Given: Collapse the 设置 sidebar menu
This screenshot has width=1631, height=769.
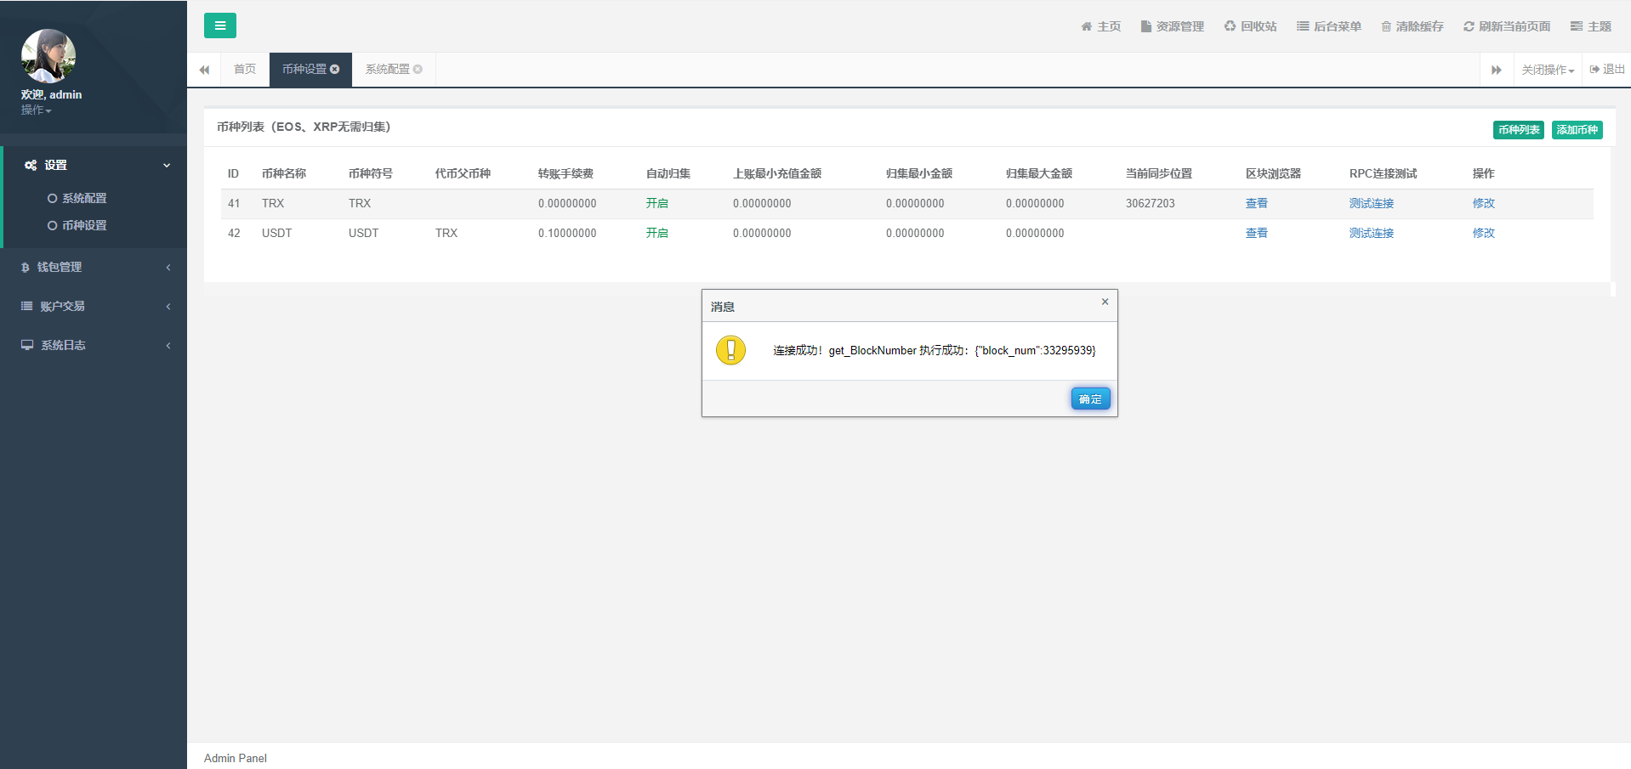Looking at the screenshot, I should coord(94,165).
